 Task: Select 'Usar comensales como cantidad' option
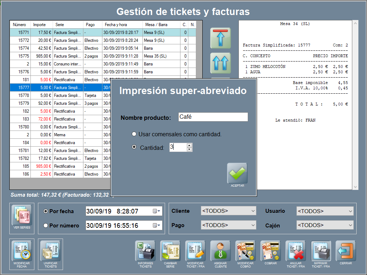134,134
